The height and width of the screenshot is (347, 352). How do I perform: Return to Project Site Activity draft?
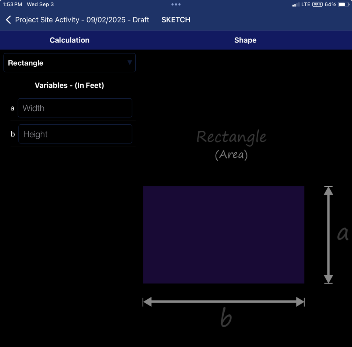(82, 20)
